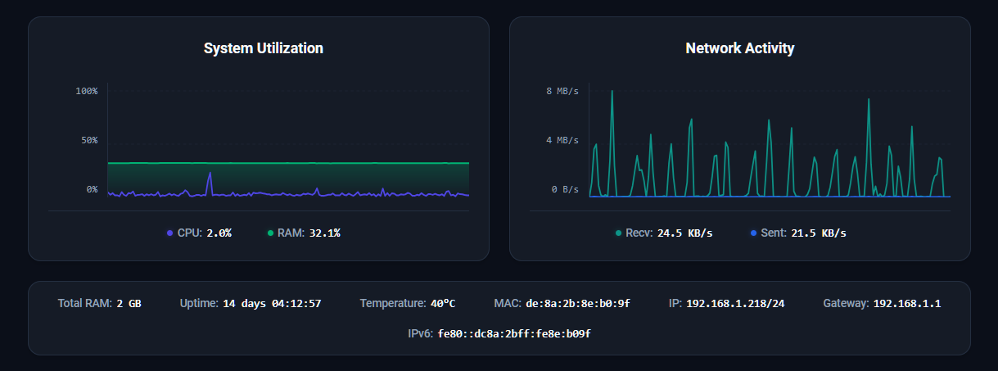Toggle the Sent series legend dot
Screen dimensions: 998x371
pyautogui.click(x=753, y=233)
